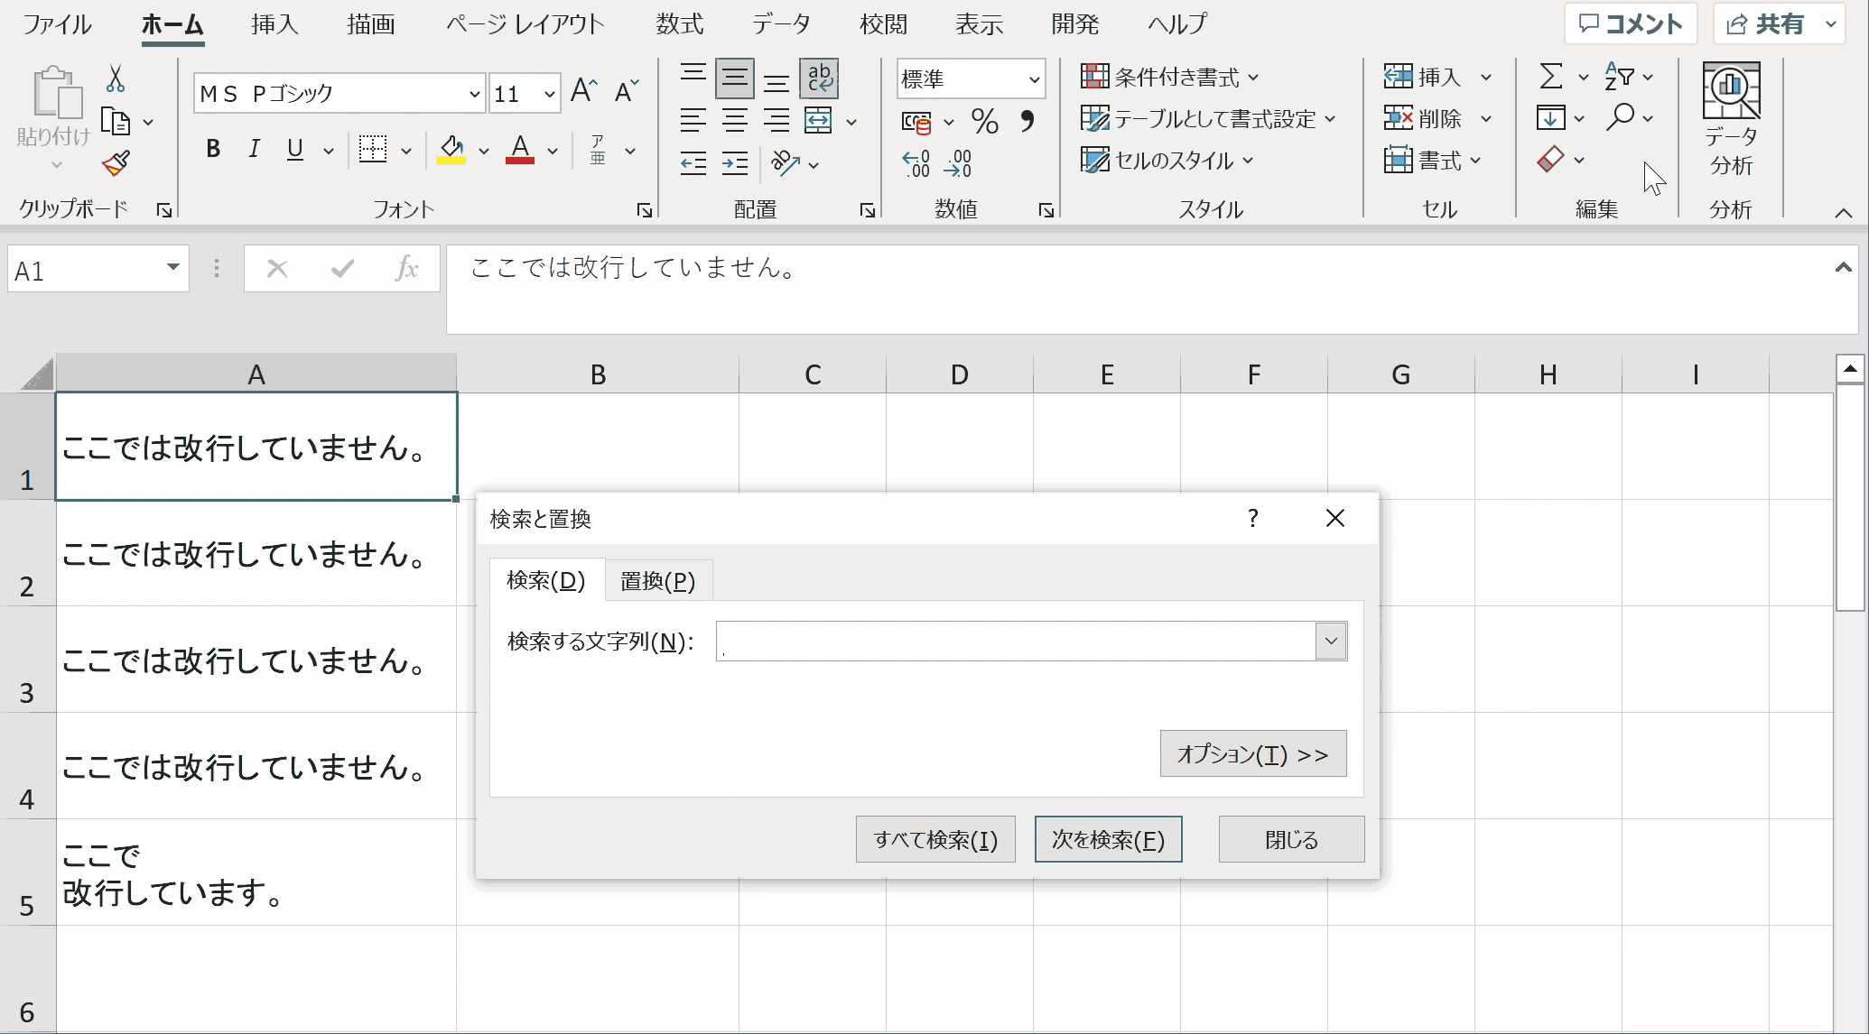Screen dimensions: 1869x1034
Task: Click the 閉じる button in dialog
Action: pos(1291,840)
